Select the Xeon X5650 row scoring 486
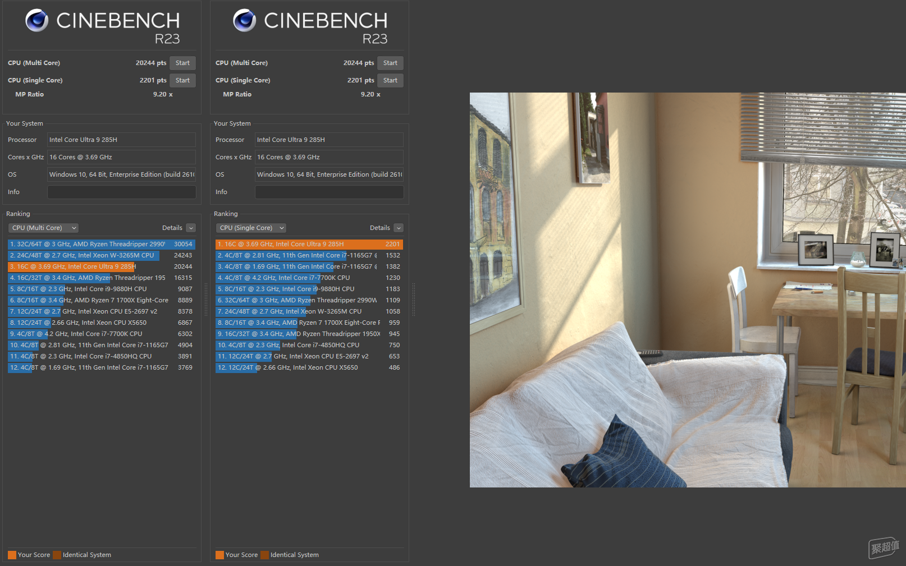This screenshot has height=566, width=906. tap(309, 367)
